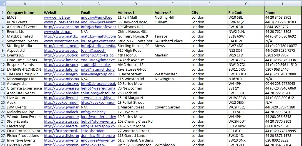Select the 915 High Road cell

135,51
